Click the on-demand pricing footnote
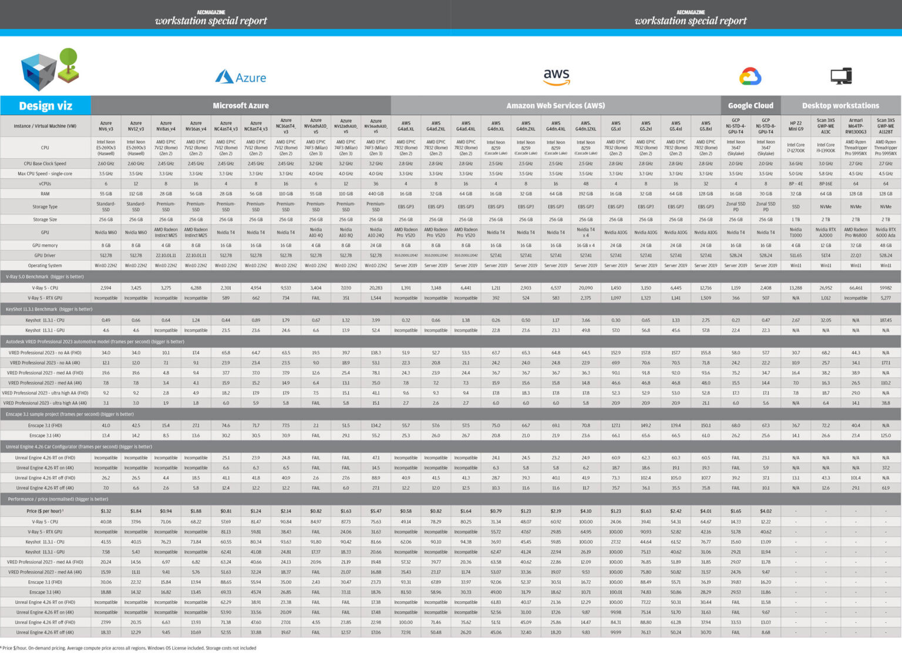 pyautogui.click(x=128, y=648)
